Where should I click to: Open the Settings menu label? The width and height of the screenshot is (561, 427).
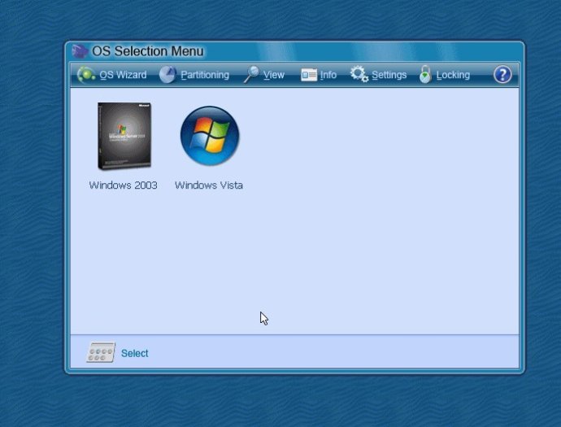pyautogui.click(x=389, y=75)
